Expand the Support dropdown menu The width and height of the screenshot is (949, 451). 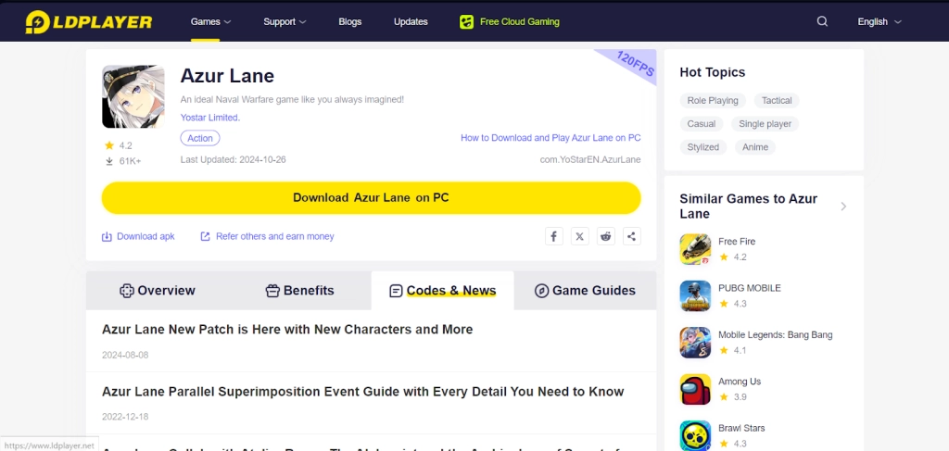pos(285,22)
